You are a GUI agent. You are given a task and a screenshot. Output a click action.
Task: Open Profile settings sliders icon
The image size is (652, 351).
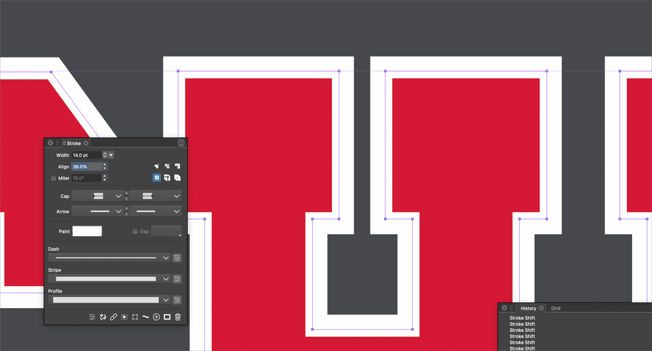[x=177, y=300]
